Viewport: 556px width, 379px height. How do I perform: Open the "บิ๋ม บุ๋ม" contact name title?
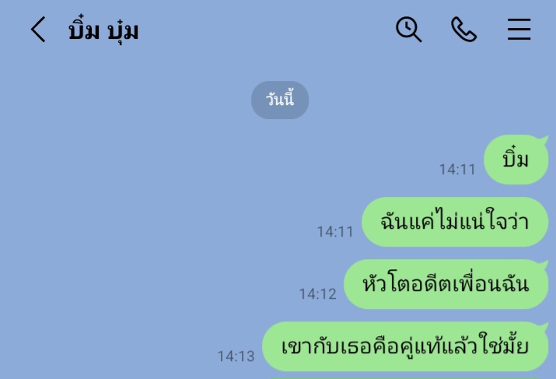tap(103, 30)
